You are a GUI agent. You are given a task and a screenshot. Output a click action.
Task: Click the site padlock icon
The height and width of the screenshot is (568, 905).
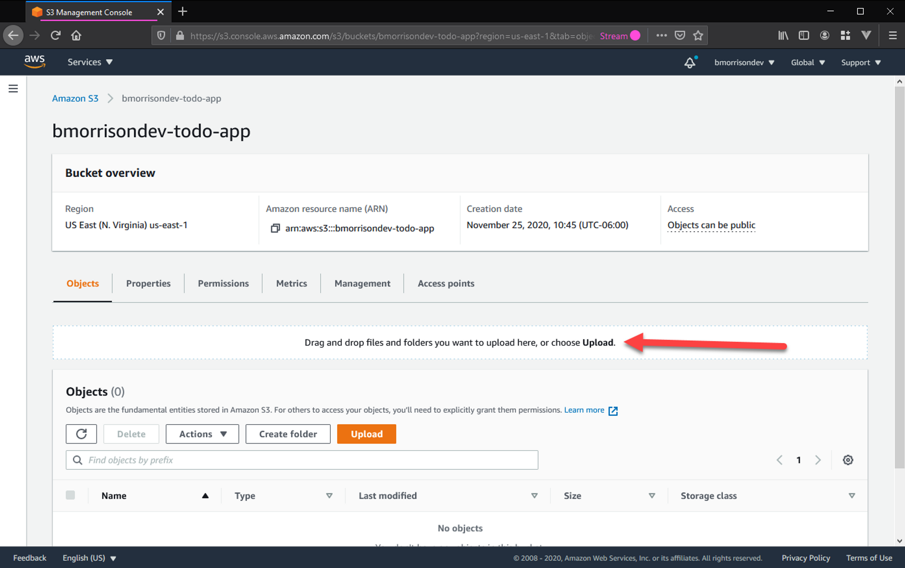180,36
